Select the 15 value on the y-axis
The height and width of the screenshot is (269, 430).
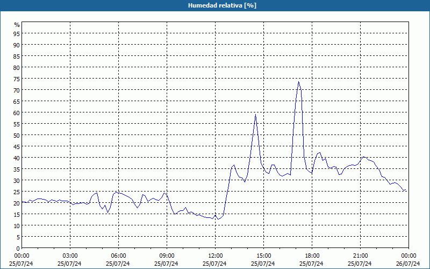tap(17, 214)
